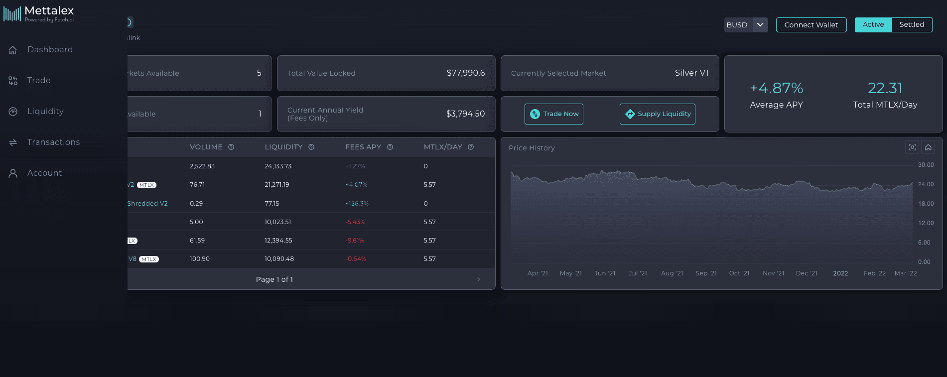The width and height of the screenshot is (947, 377).
Task: Click the Volume column help icon
Action: 231,147
